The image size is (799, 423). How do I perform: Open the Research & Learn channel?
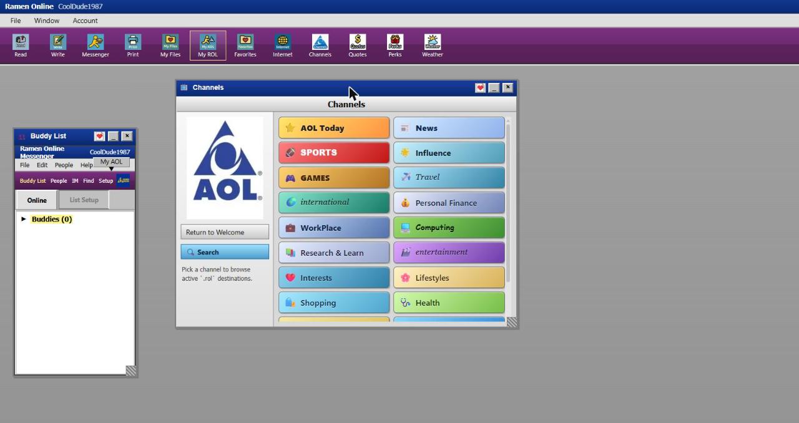pos(334,253)
